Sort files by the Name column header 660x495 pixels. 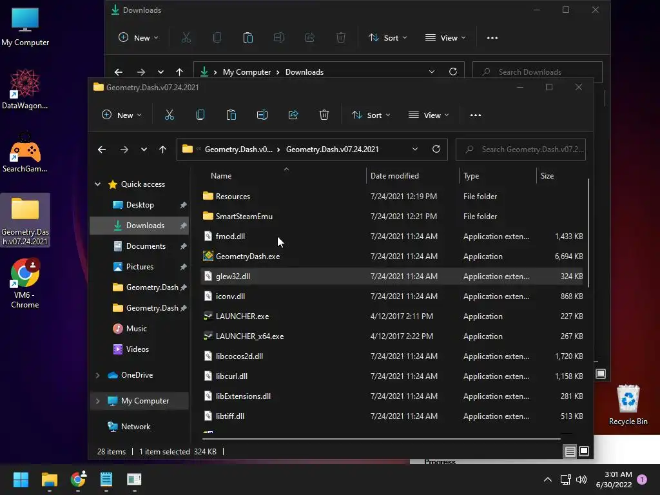coord(221,176)
